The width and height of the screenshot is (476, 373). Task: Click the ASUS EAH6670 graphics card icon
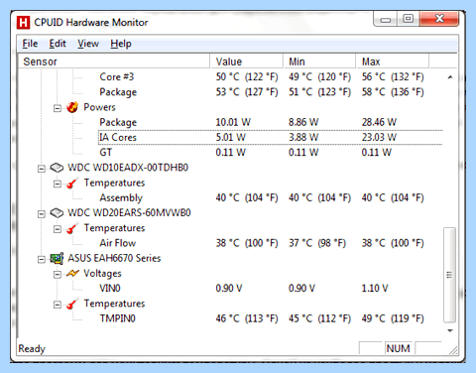[57, 258]
